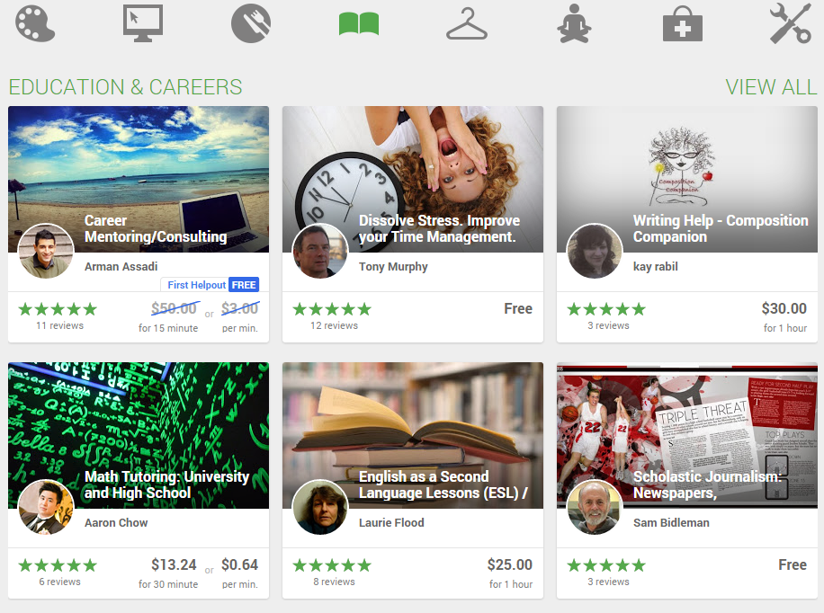The width and height of the screenshot is (824, 613).
Task: Open the Writing Help - Composition Companion listing
Action: 717,227
